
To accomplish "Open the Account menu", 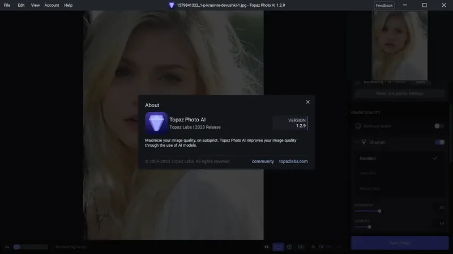I will pos(52,5).
